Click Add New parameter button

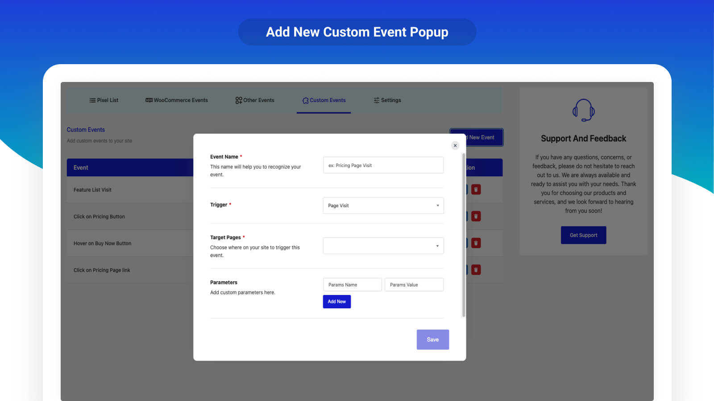click(x=336, y=302)
